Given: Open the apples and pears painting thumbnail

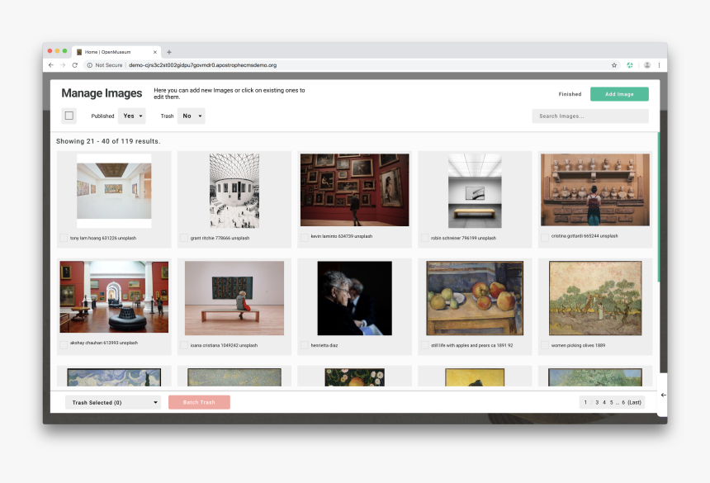Looking at the screenshot, I should pos(475,298).
